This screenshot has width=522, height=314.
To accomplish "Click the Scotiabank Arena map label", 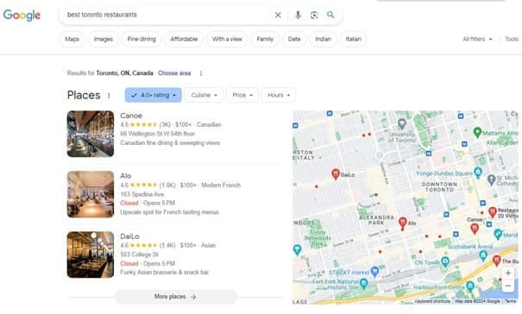I will pos(470,247).
